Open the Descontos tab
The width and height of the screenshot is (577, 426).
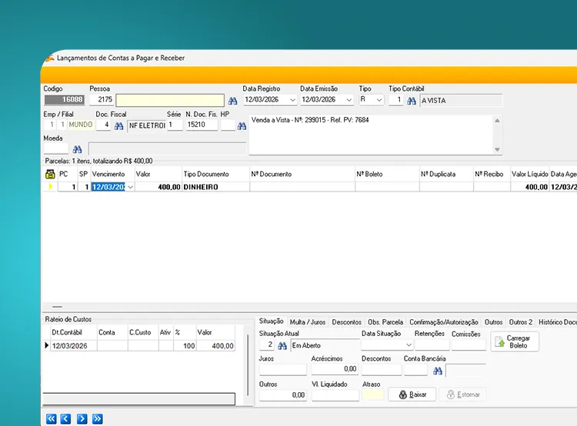pos(347,322)
